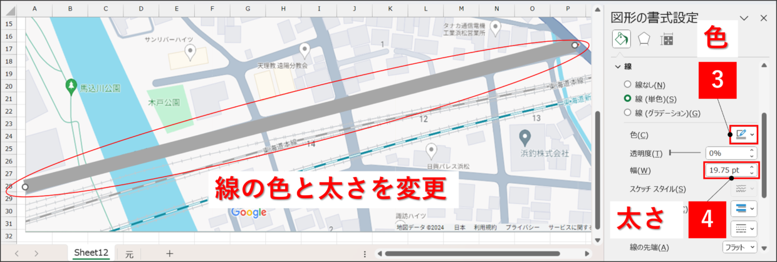Image resolution: width=777 pixels, height=262 pixels.
Task: Click the worksheet horizontal scrollbar thumb
Action: pyautogui.click(x=472, y=253)
